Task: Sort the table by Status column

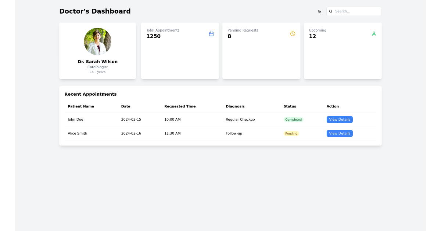Action: click(290, 106)
